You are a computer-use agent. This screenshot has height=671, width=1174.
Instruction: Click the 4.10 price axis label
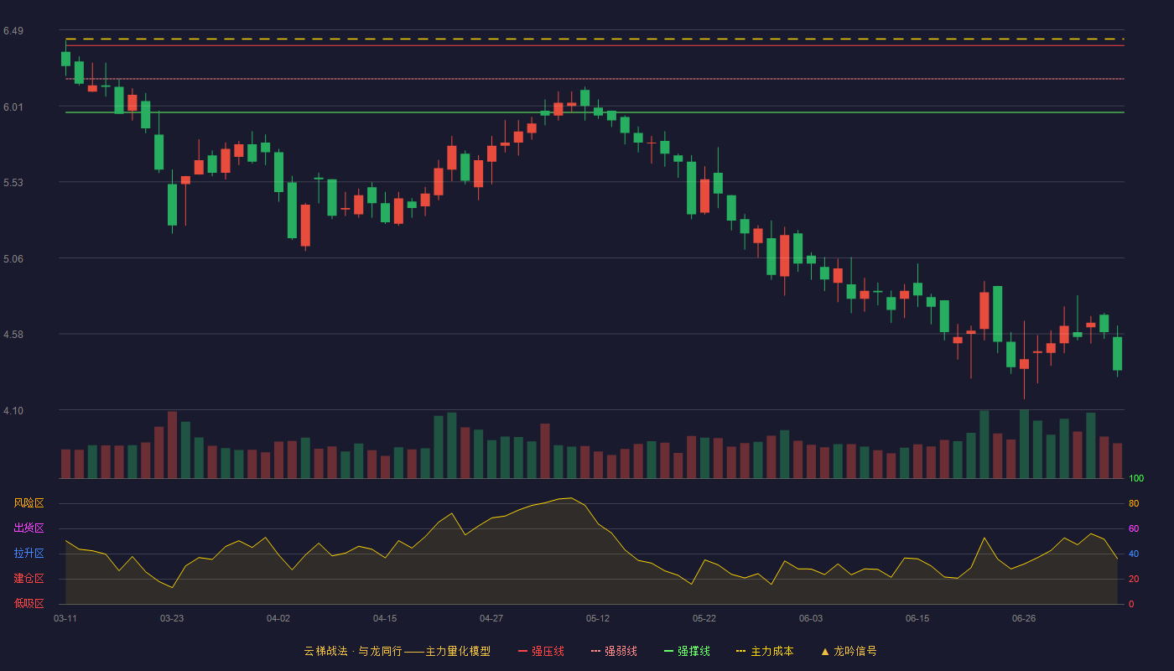[13, 411]
